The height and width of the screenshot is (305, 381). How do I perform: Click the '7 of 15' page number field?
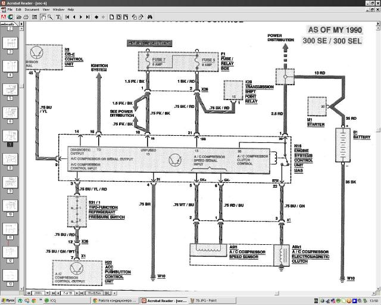click(x=67, y=293)
